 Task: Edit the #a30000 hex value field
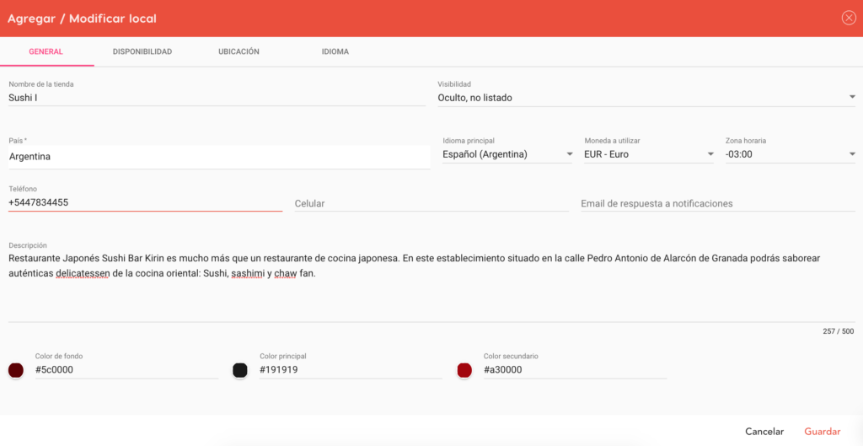tap(575, 370)
